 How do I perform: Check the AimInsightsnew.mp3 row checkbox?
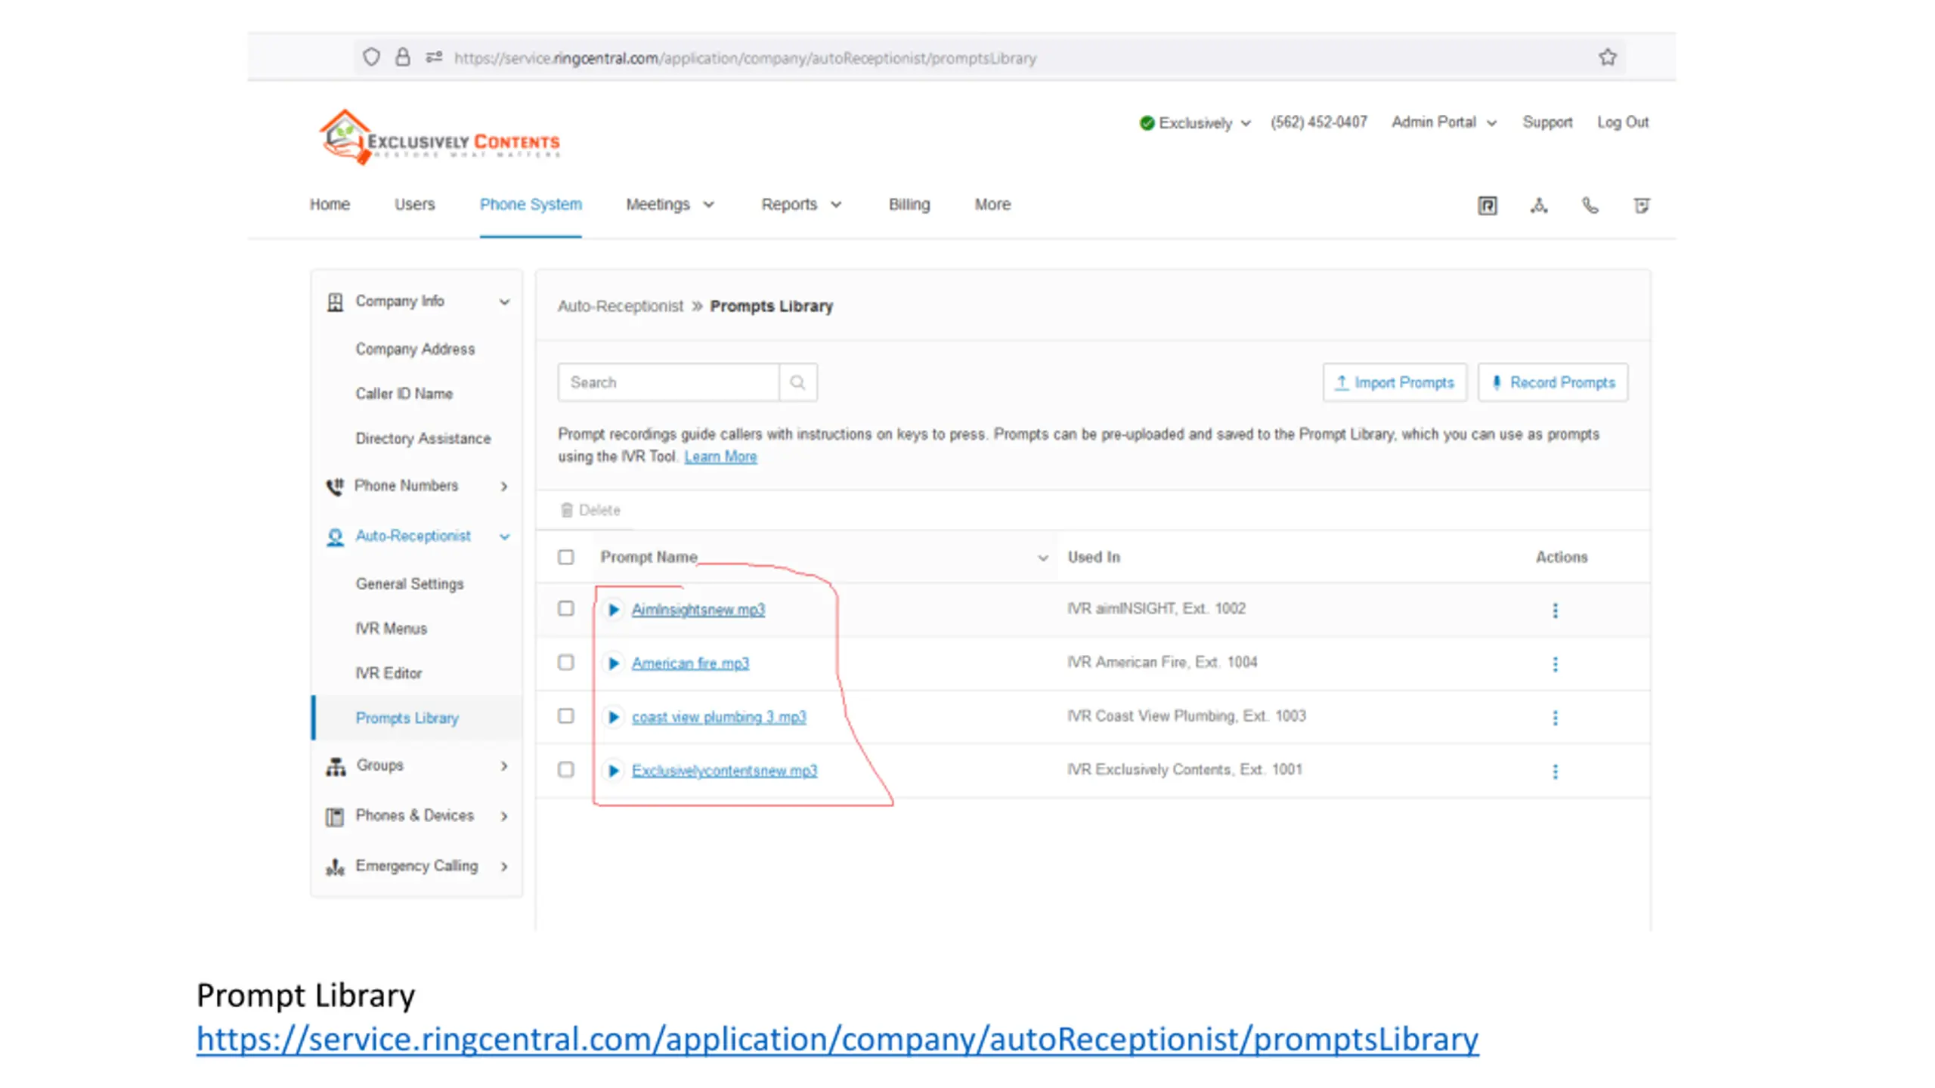coord(565,608)
